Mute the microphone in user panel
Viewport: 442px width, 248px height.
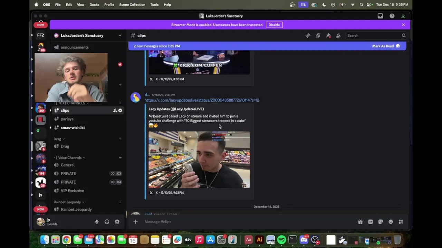click(97, 222)
